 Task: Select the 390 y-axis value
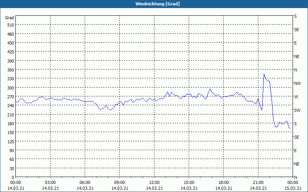click(11, 61)
